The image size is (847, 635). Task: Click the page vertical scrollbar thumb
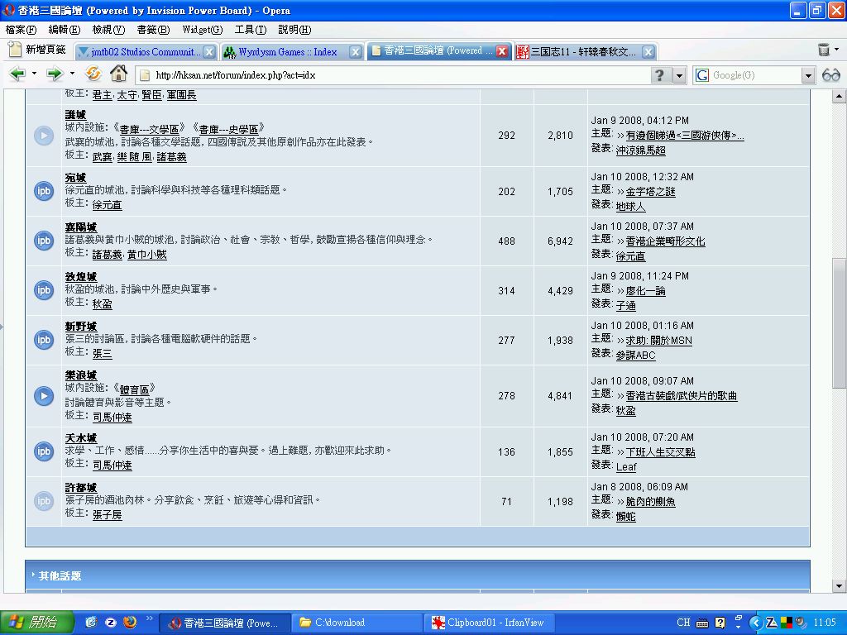(x=839, y=322)
